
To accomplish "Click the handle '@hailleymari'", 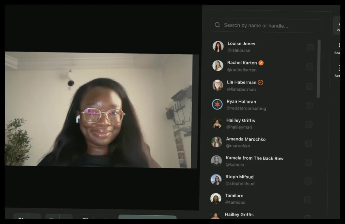I will point(239,127).
